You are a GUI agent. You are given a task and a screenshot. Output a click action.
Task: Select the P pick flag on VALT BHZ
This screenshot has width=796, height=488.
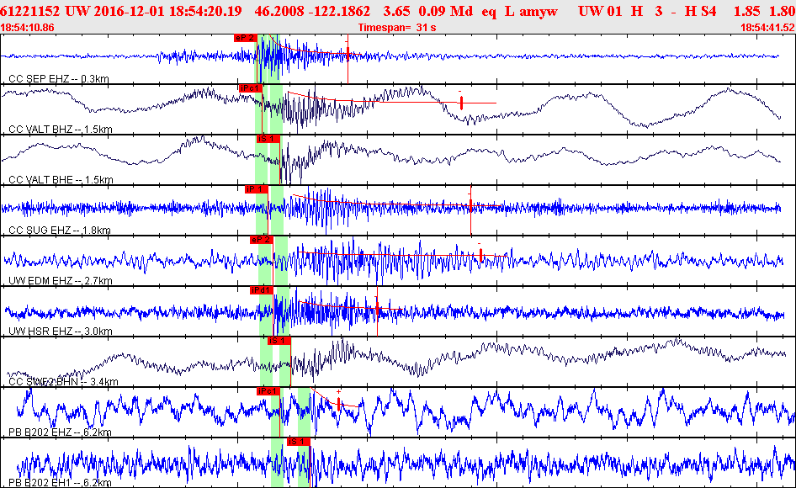tap(251, 88)
